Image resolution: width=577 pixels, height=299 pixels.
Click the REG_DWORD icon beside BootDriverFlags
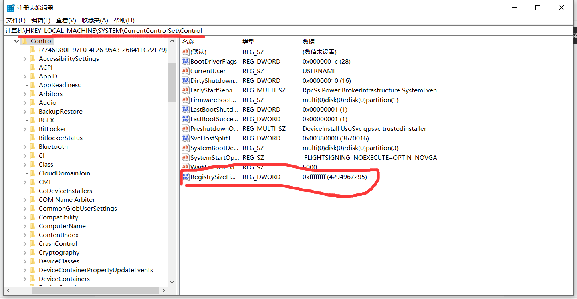tap(186, 61)
